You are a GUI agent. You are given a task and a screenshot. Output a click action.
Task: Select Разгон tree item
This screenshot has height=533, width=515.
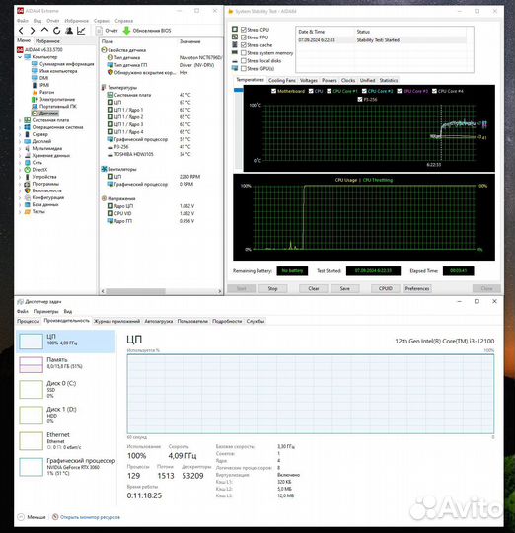point(42,92)
